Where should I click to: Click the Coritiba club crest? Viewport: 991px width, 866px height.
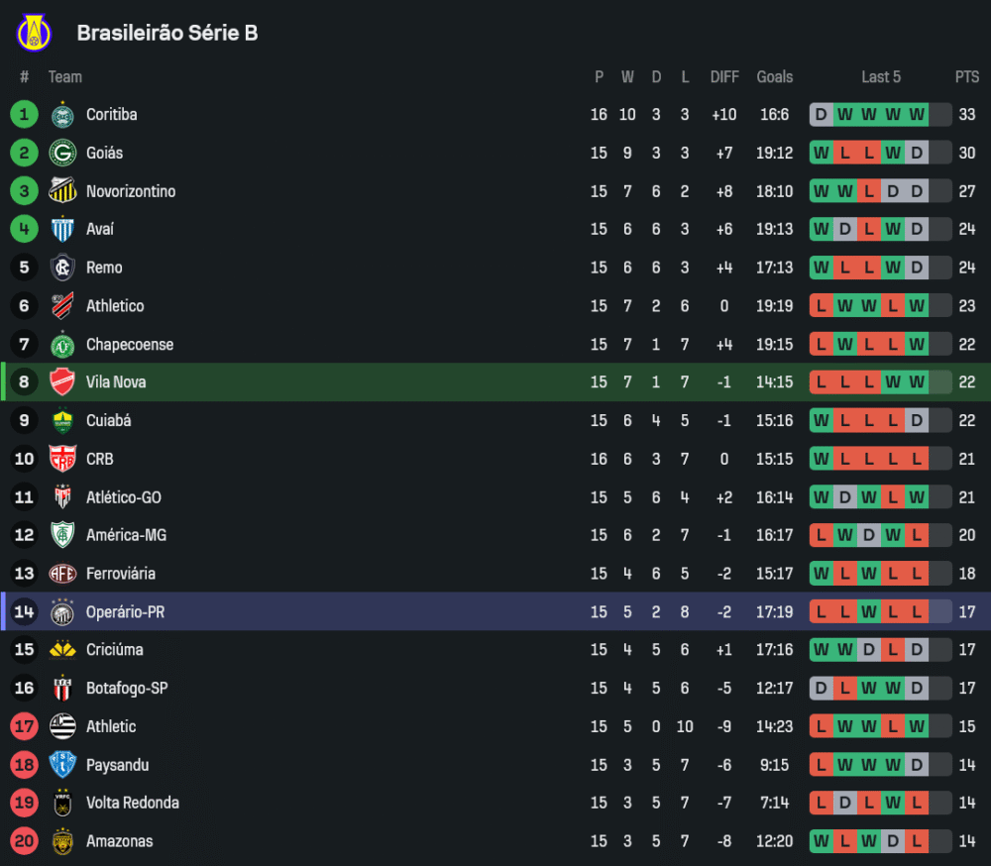(x=62, y=115)
